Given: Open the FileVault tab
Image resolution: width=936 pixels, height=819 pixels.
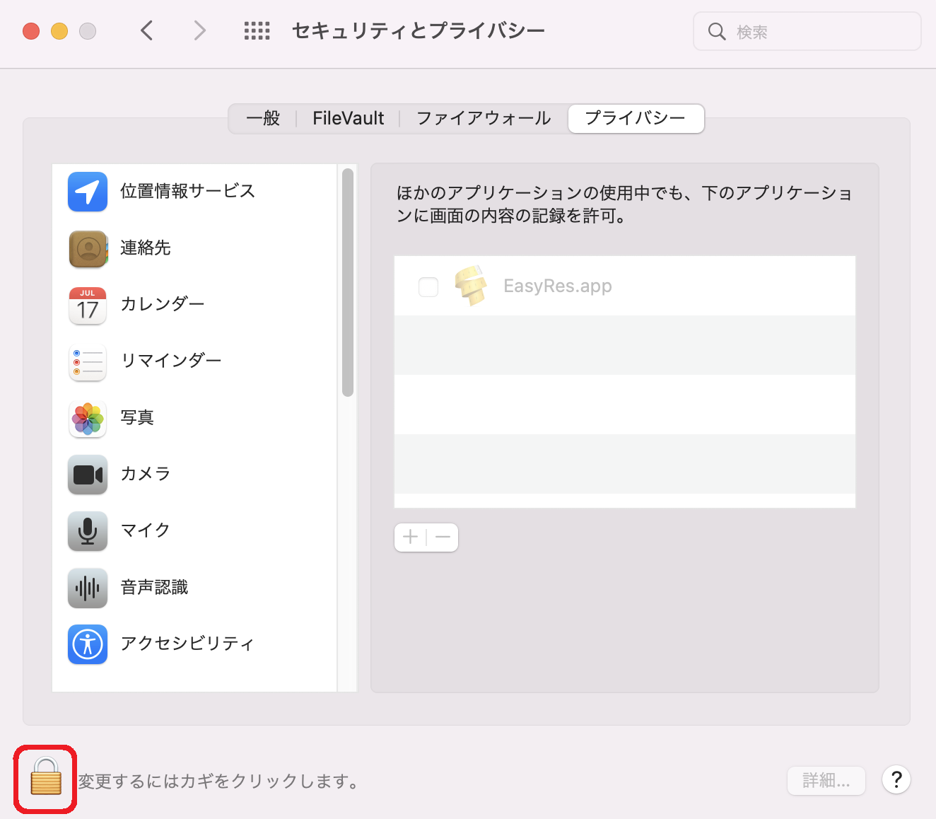Looking at the screenshot, I should [348, 118].
